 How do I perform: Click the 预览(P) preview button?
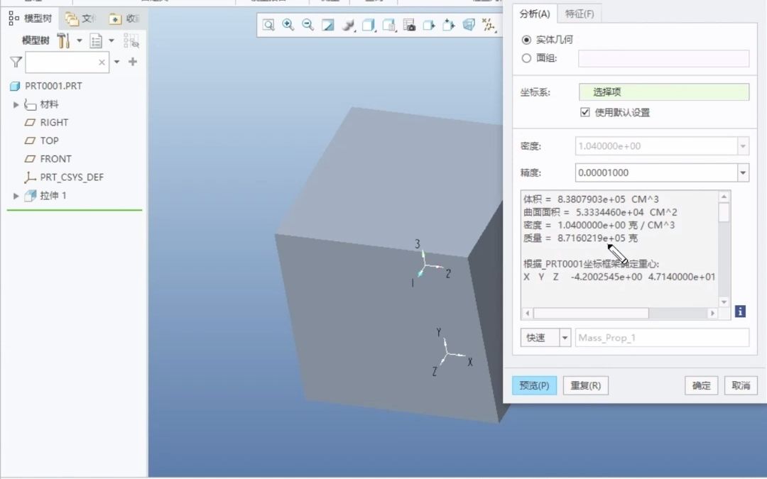(534, 385)
